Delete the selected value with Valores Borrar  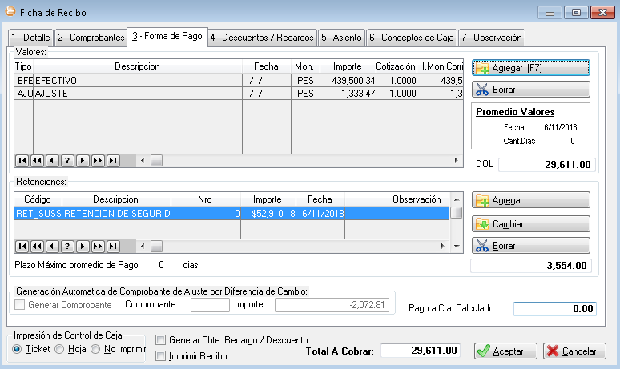(x=531, y=90)
